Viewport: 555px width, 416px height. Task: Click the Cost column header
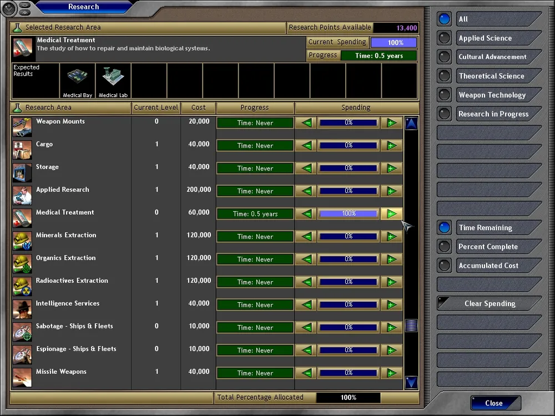click(198, 108)
